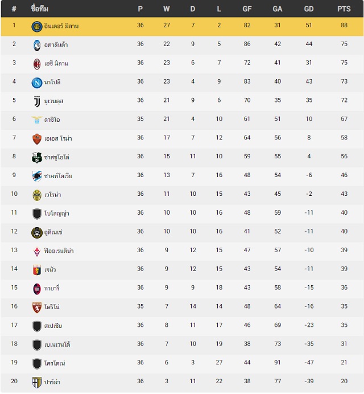Click the Parma club crest in row 20

(37, 382)
